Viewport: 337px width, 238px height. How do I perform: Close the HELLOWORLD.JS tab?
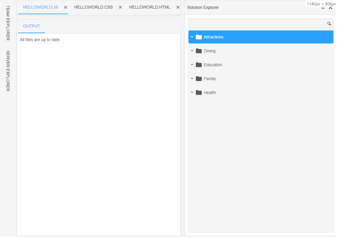(x=66, y=7)
